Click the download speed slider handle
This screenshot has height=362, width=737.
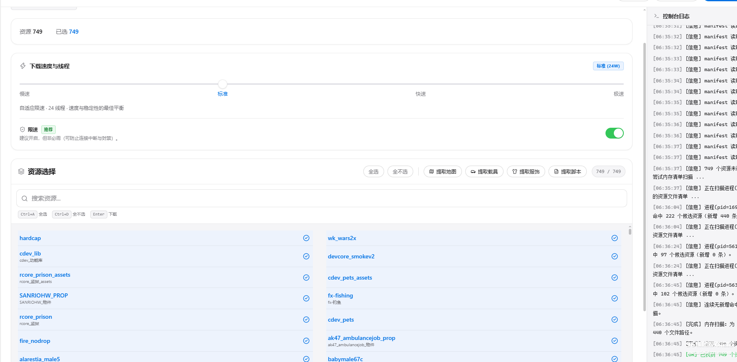[223, 84]
